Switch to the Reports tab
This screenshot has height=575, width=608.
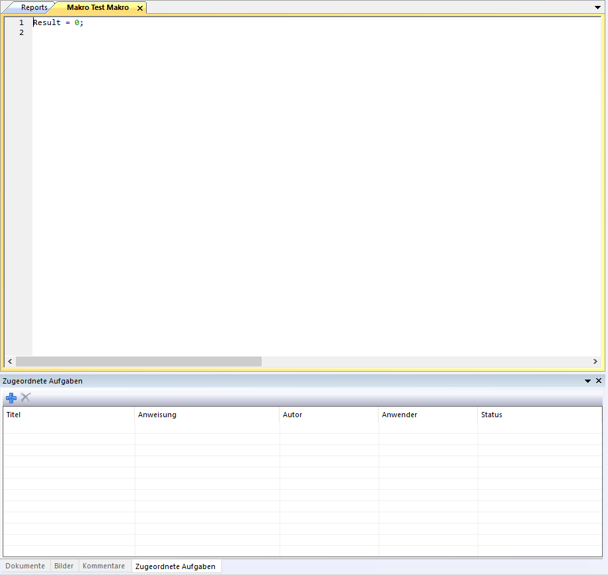[34, 8]
